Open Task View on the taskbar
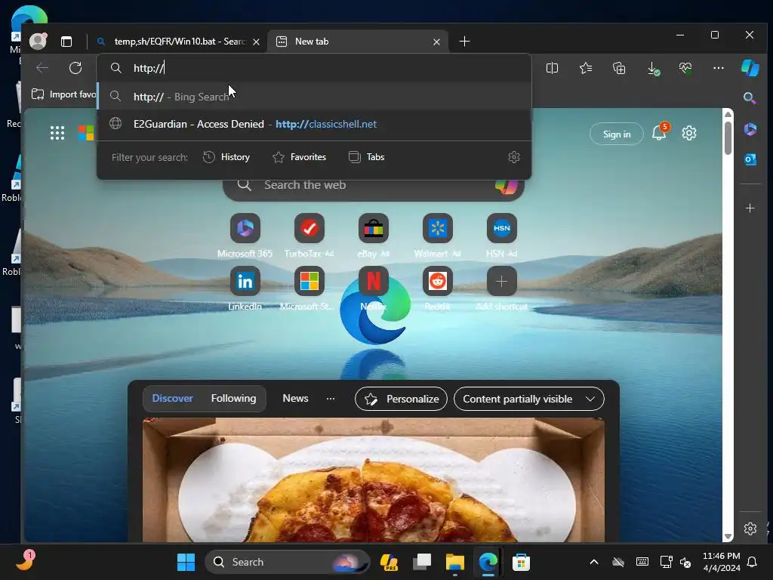Viewport: 773px width, 580px height. pos(422,562)
